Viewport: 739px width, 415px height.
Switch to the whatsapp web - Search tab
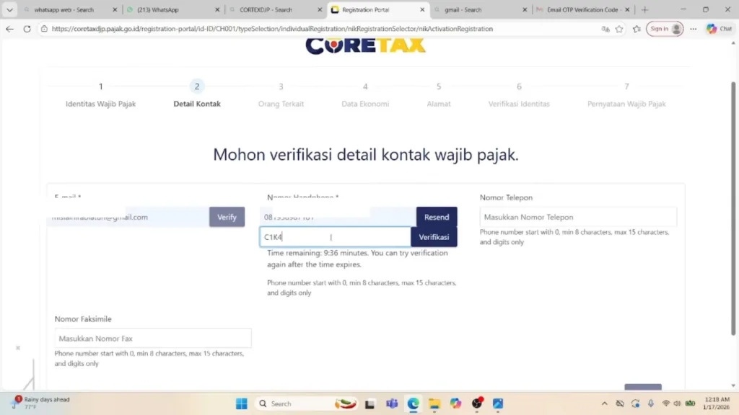click(x=64, y=9)
